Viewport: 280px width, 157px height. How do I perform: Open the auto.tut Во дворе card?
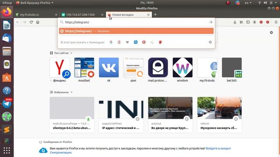pyautogui.click(x=170, y=115)
